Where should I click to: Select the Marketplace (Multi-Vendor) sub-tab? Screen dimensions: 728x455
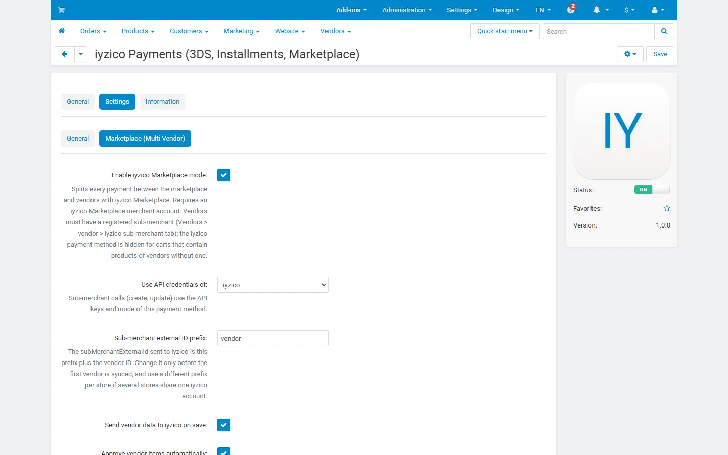pos(145,139)
